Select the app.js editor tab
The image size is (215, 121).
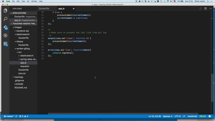pyautogui.click(x=61, y=9)
